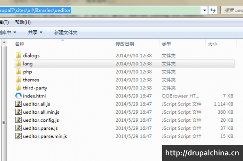Sort by the 类型 type column header
The width and height of the screenshot is (243, 161).
tap(166, 44)
